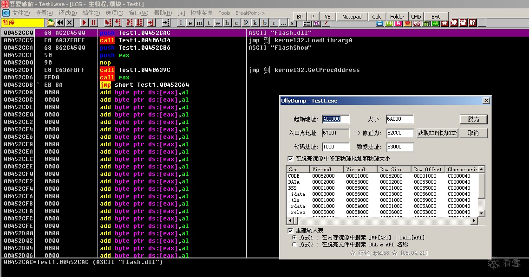Show Handles with the 'h' button
Viewport: 529px width, 277px height.
tap(227, 23)
